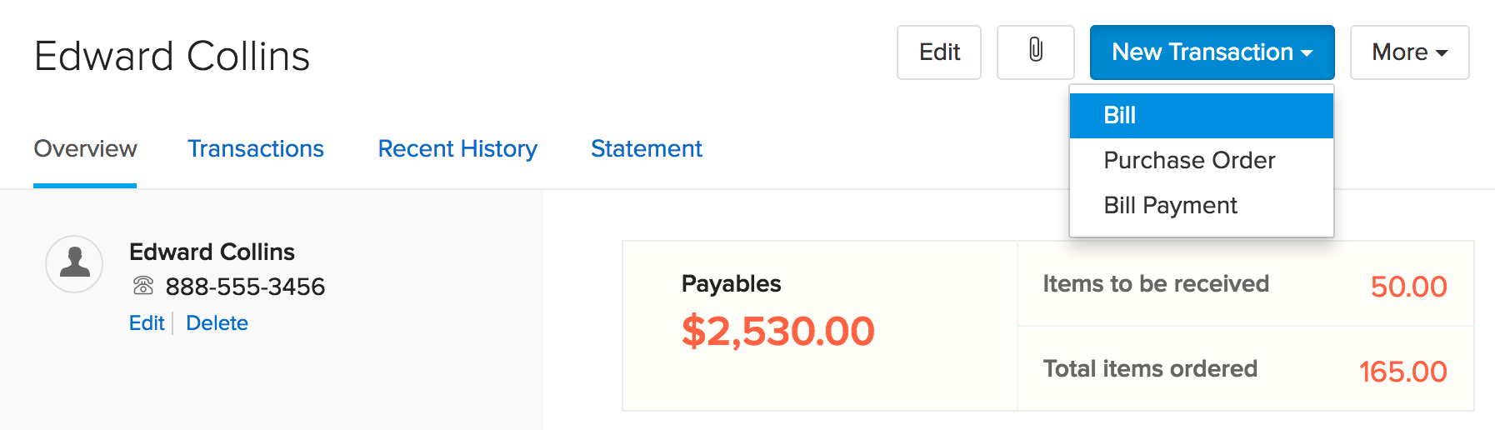Go to the Statement tab
This screenshot has width=1495, height=430.
(646, 148)
